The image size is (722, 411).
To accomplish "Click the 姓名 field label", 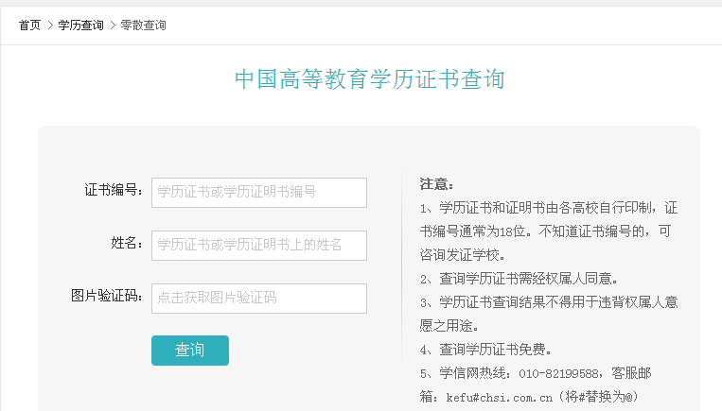I will click(x=127, y=243).
